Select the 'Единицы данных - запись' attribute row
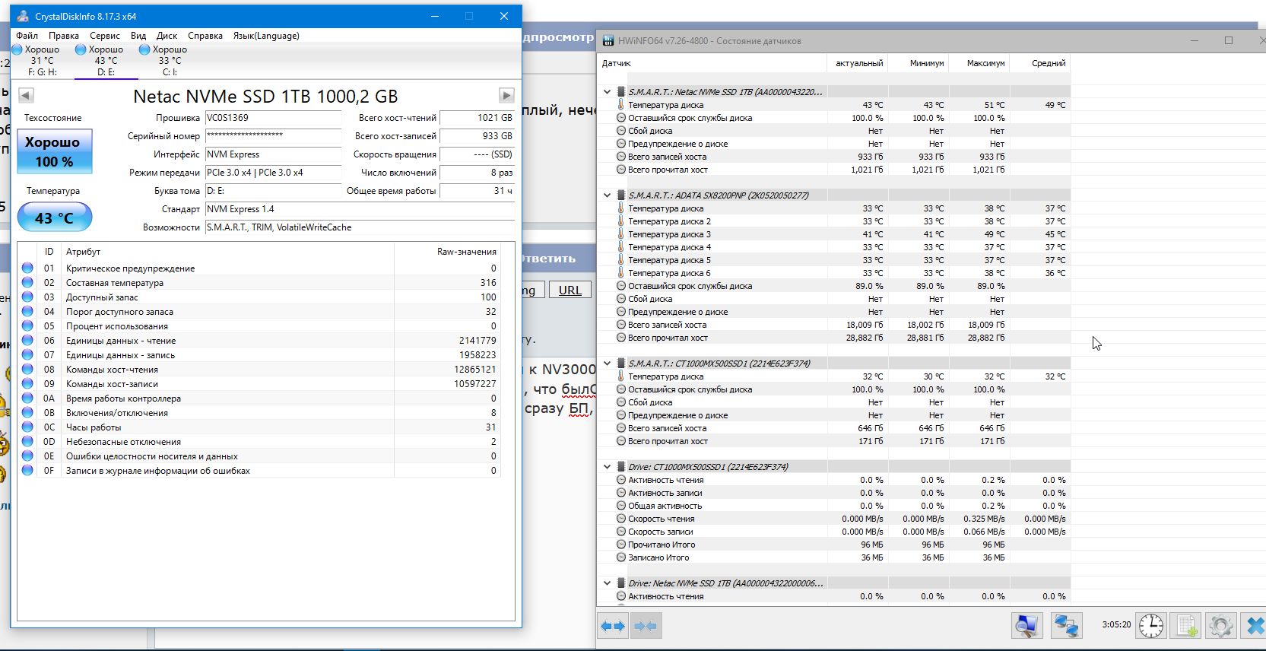This screenshot has height=651, width=1266. point(259,355)
